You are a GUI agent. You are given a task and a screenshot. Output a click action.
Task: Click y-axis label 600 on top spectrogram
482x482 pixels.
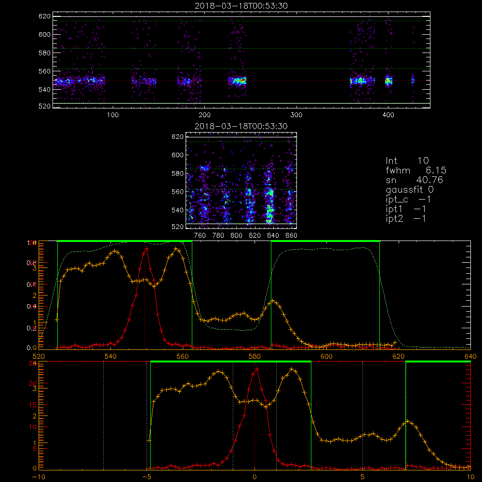click(x=44, y=34)
